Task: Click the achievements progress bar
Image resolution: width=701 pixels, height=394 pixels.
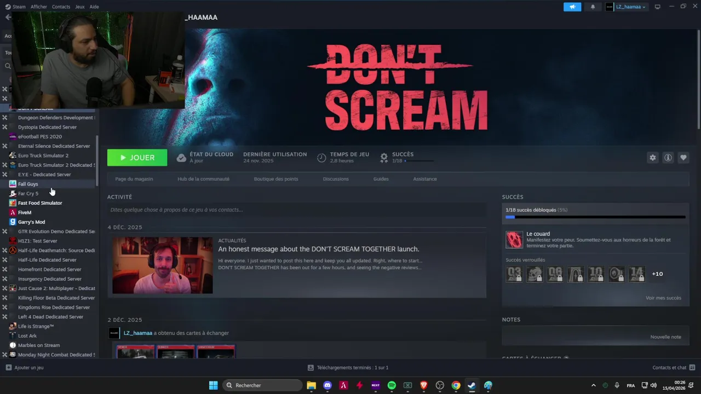Action: coord(595,217)
